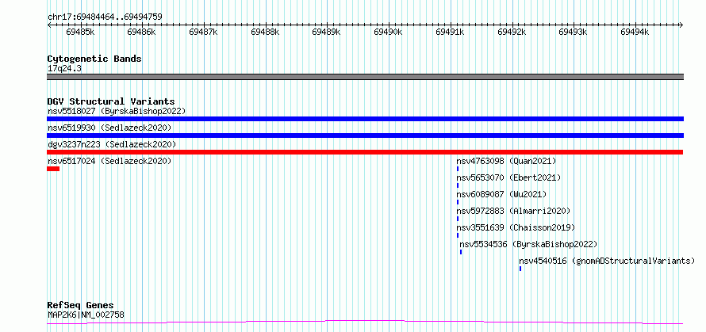
Task: Open nsv5972883 (Almarri2020) variant
Action: [513, 211]
